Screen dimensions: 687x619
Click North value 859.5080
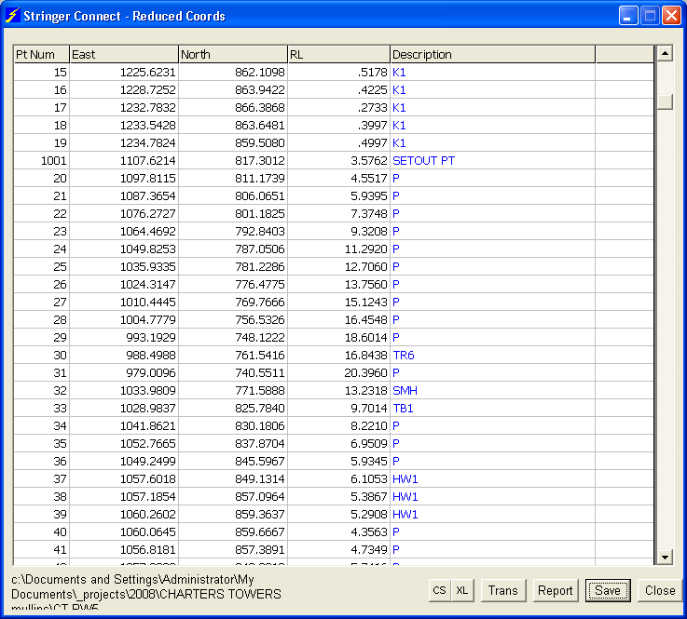point(233,143)
